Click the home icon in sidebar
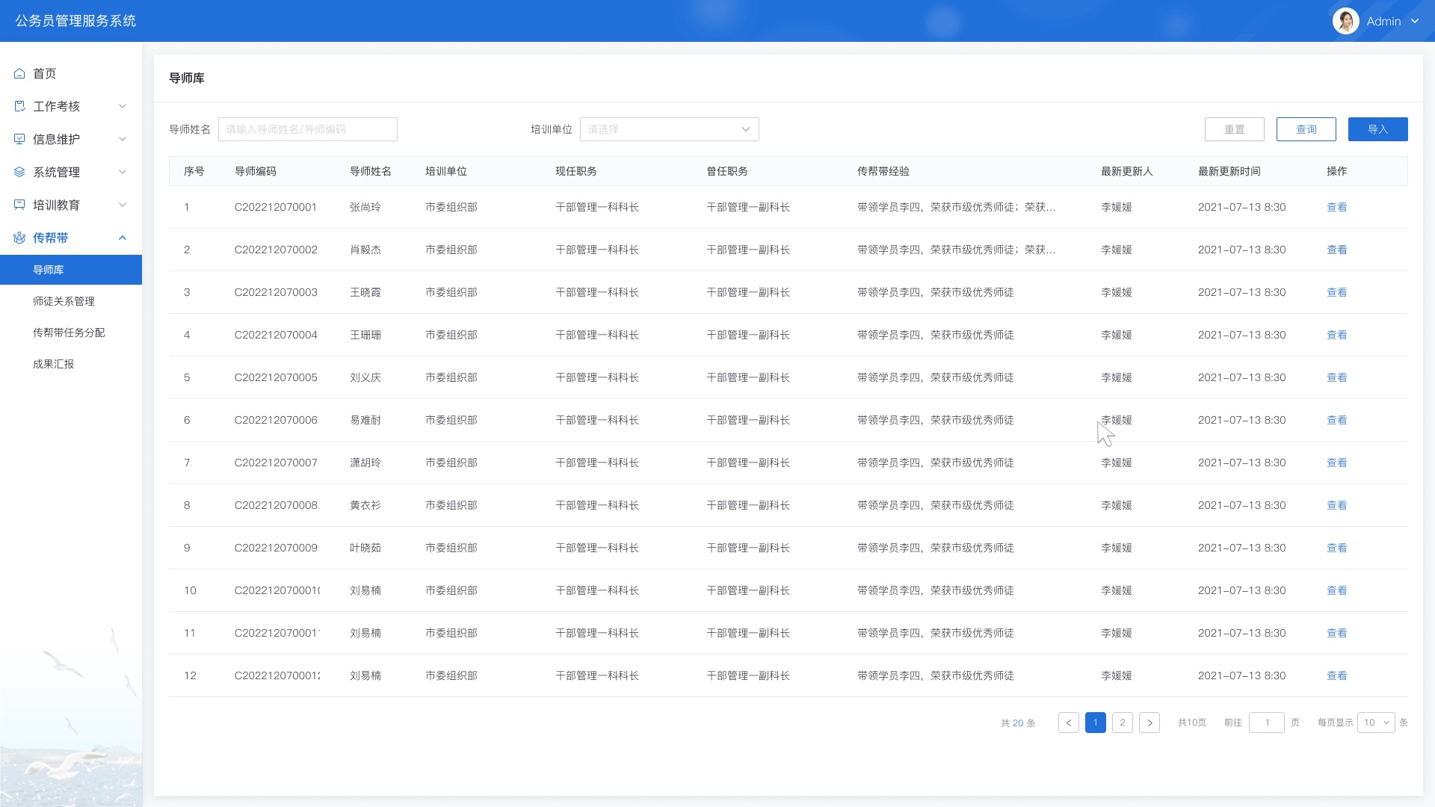Viewport: 1435px width, 807px height. click(19, 73)
